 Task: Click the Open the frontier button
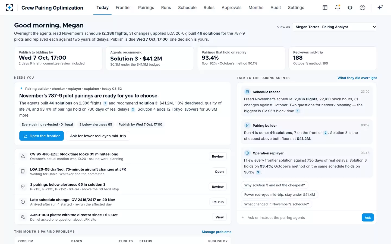[42, 136]
